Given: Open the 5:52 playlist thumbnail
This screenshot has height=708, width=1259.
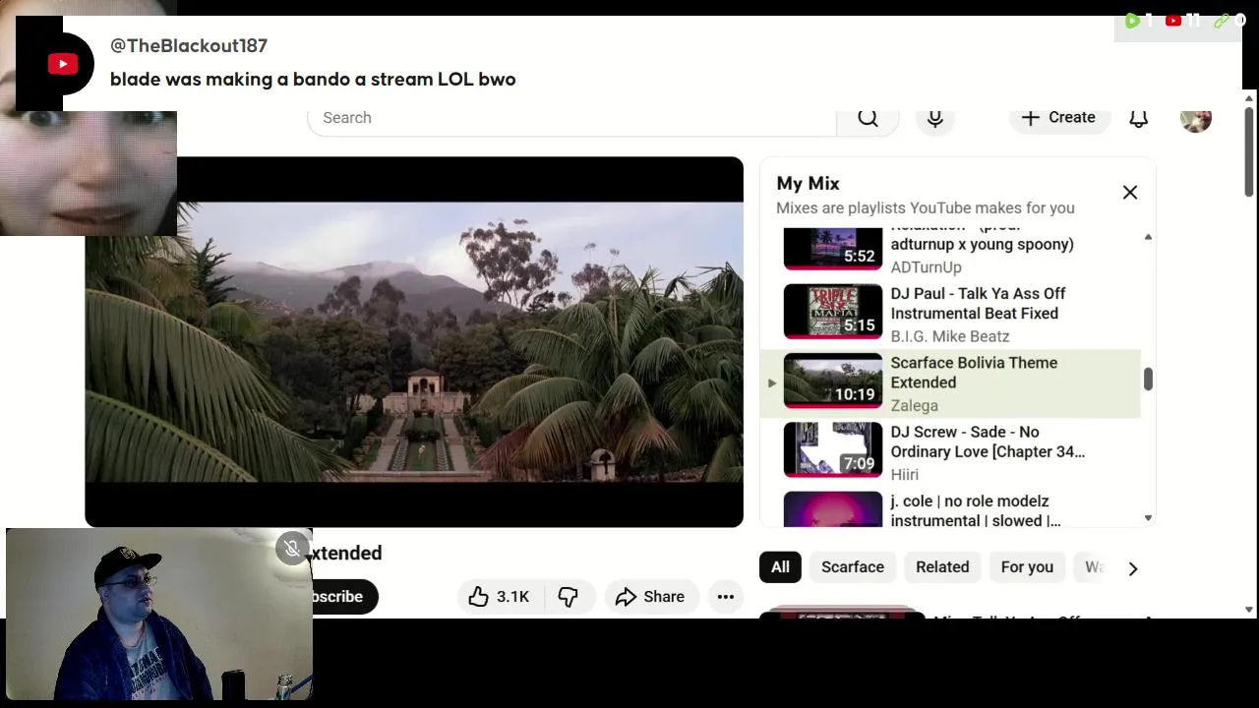Looking at the screenshot, I should pos(833,248).
